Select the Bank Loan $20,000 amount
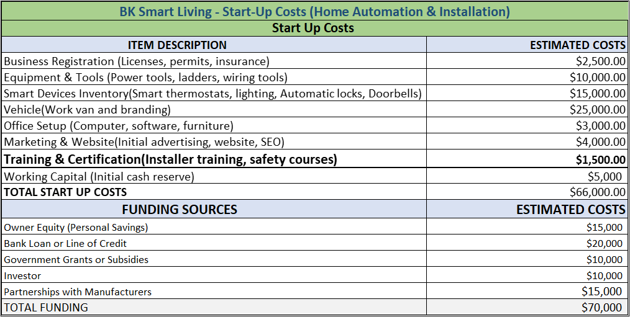 [604, 243]
